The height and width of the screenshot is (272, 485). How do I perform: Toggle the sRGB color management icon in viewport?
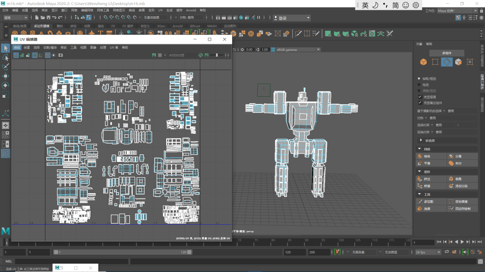(273, 49)
